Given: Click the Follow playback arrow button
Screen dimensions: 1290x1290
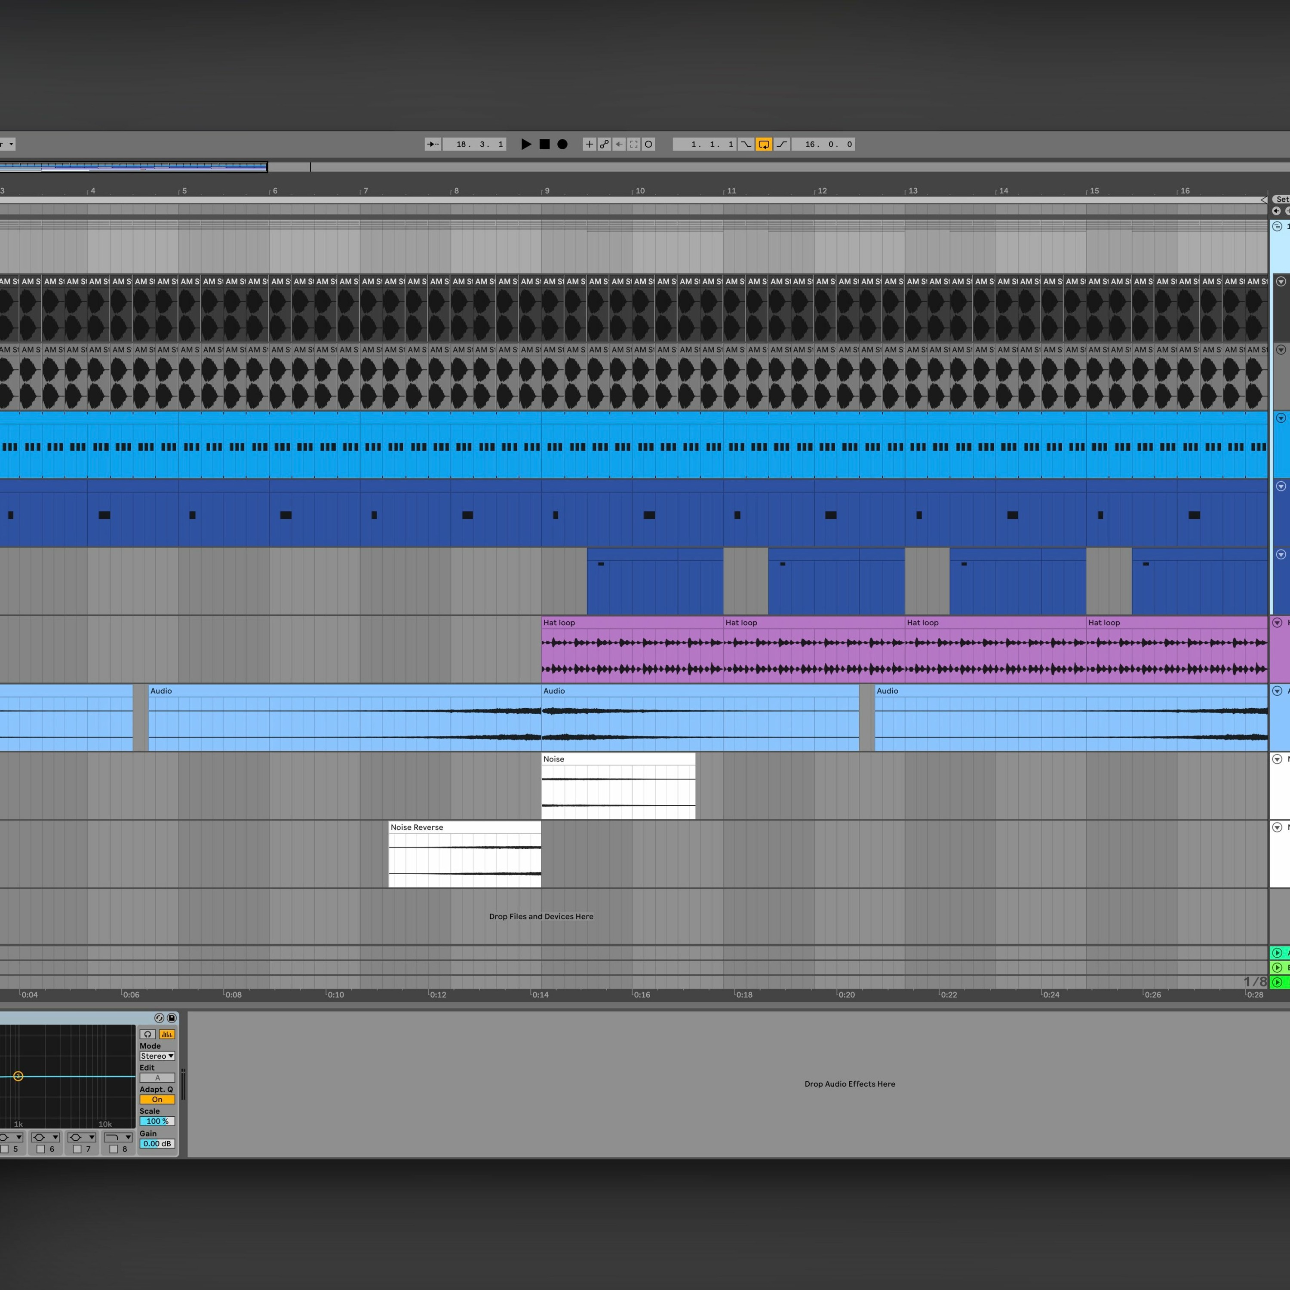Looking at the screenshot, I should coord(433,144).
